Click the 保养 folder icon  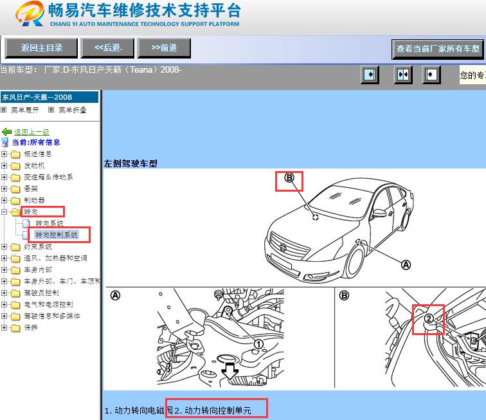(15, 328)
